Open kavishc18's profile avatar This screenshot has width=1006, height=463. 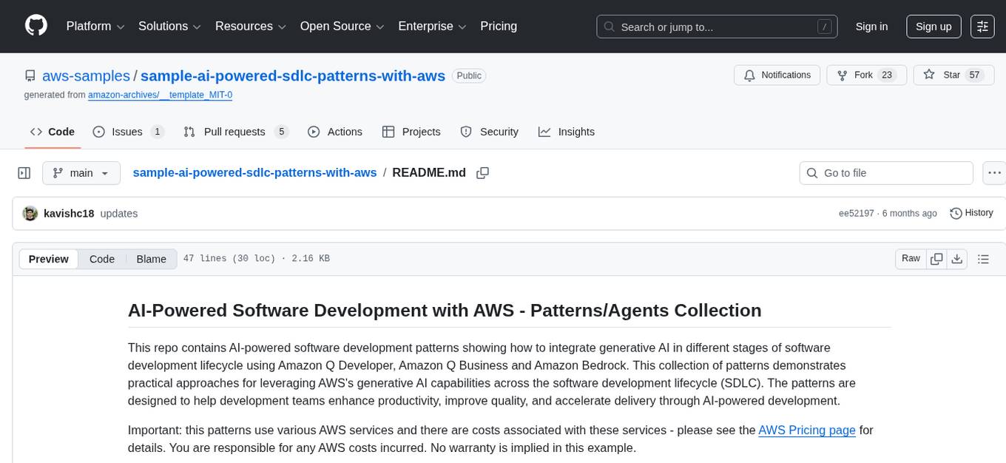point(30,213)
